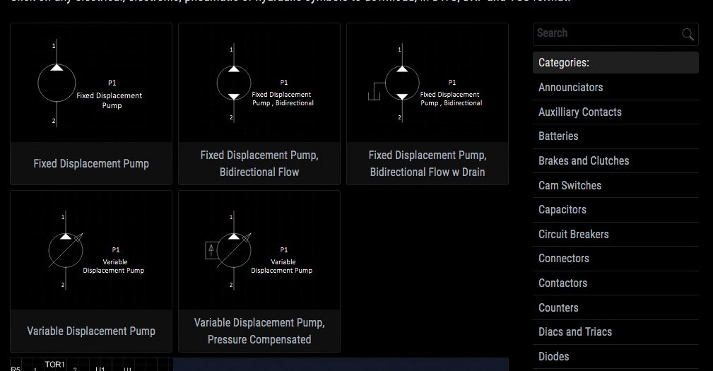Screen dimensions: 713x371
Task: Select the Connectors category
Action: [563, 259]
